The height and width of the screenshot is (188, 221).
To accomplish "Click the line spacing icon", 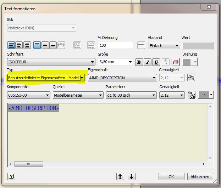I will pos(141,45).
